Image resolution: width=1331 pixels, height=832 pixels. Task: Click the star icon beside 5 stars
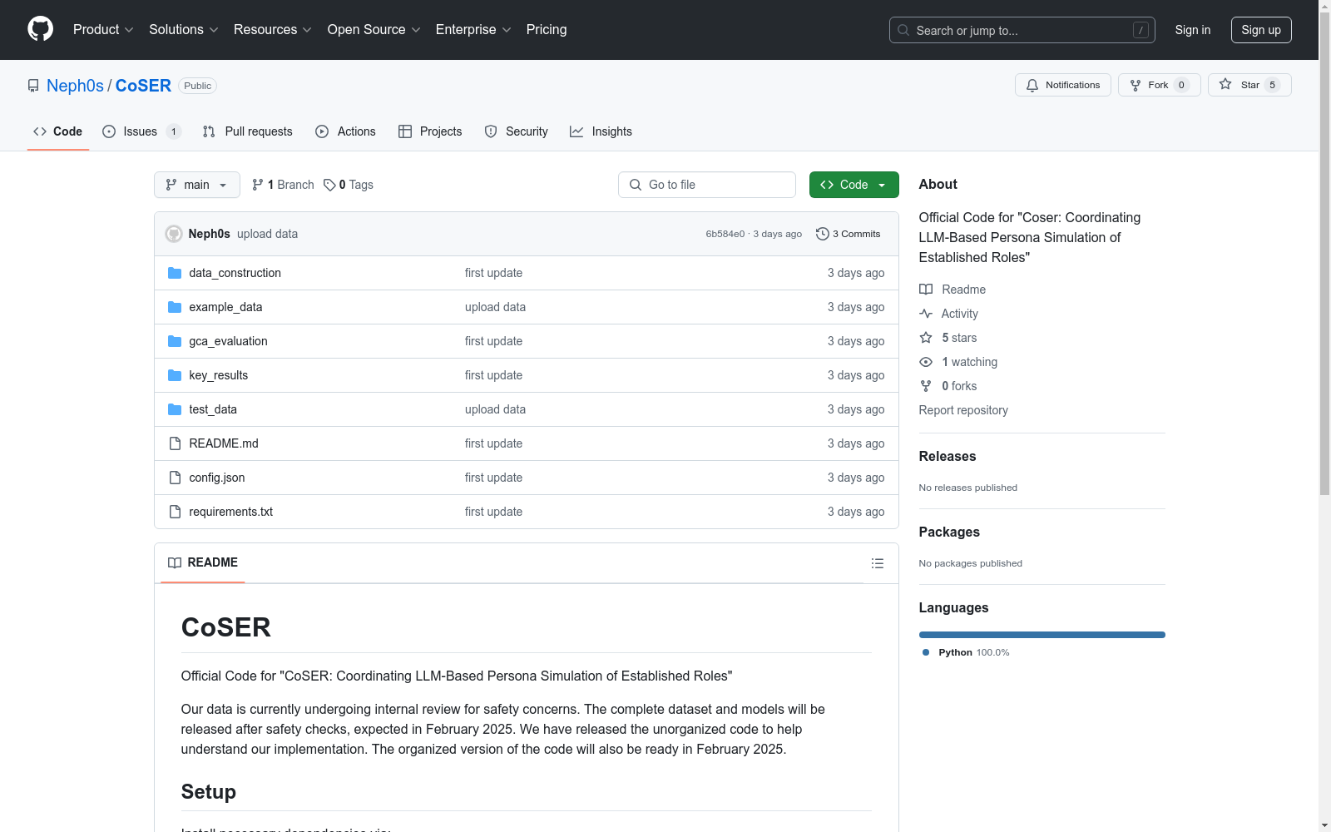pos(926,338)
